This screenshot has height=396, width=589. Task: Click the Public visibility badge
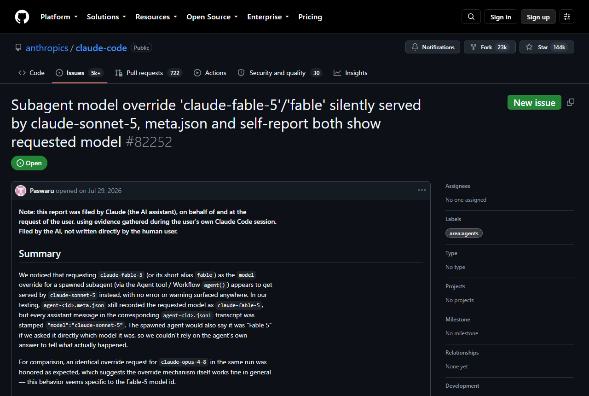(x=142, y=47)
